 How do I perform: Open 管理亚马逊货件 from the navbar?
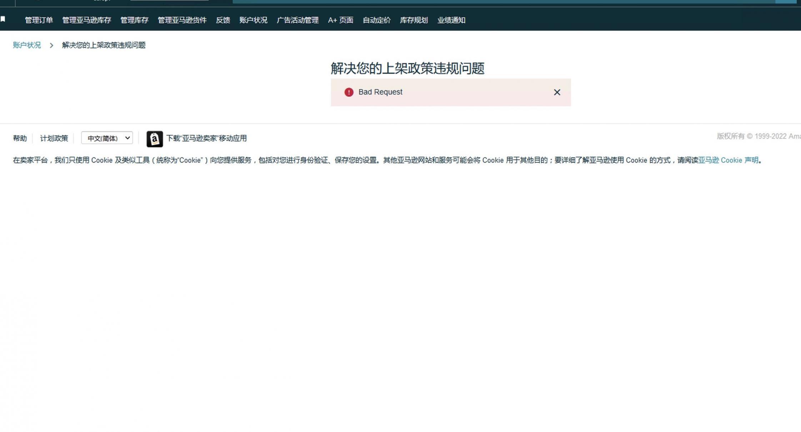182,20
